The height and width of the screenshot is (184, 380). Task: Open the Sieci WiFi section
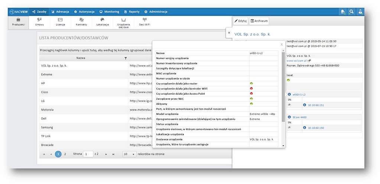coord(144,22)
